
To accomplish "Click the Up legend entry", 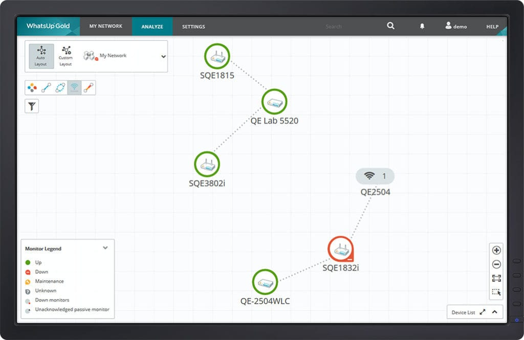I will [33, 262].
